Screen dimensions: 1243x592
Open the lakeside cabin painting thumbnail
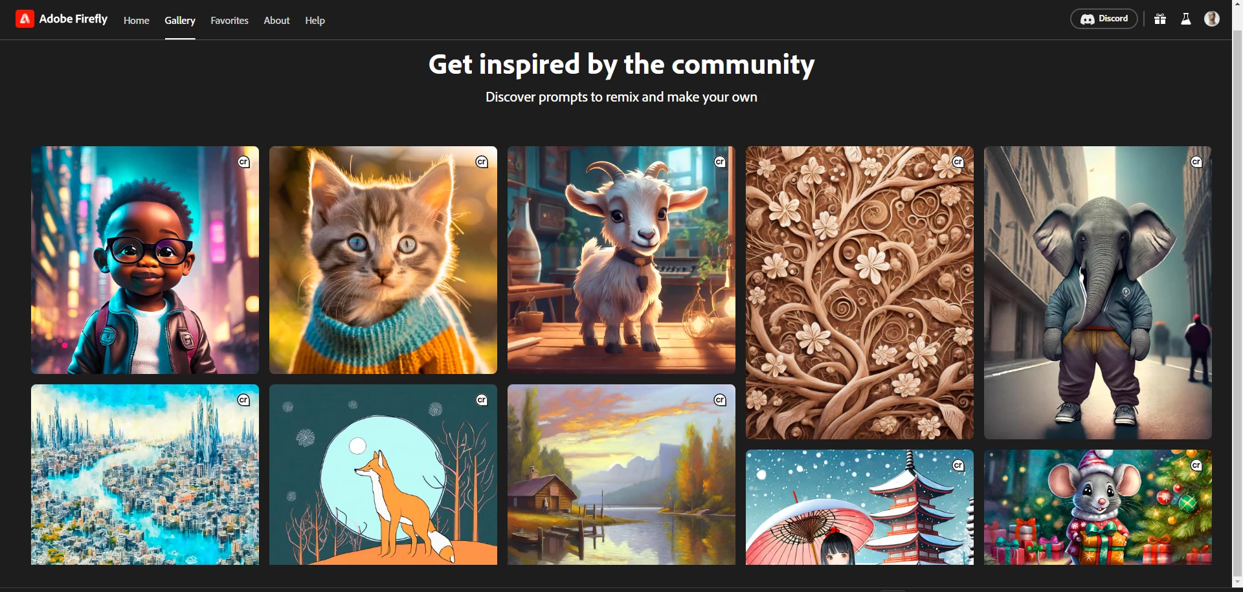pos(621,475)
